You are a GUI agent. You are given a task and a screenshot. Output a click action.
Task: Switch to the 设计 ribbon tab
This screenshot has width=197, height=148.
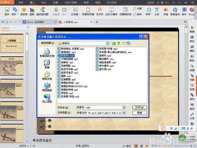point(44,2)
